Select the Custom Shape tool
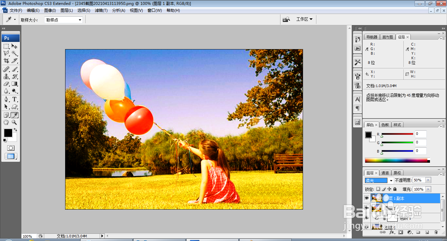 (x=15, y=106)
